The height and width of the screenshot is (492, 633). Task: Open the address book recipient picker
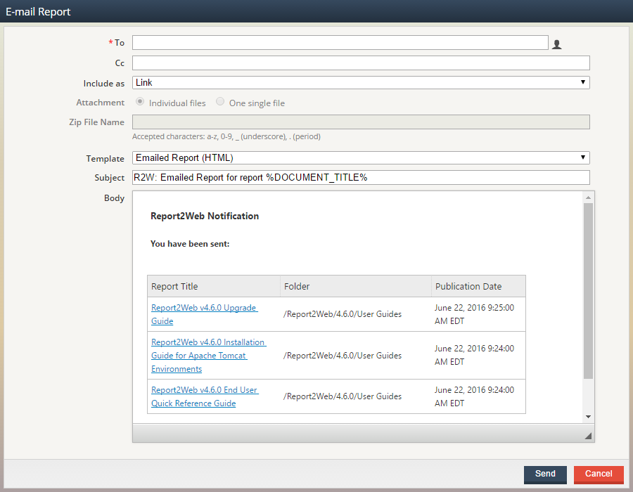pyautogui.click(x=556, y=43)
